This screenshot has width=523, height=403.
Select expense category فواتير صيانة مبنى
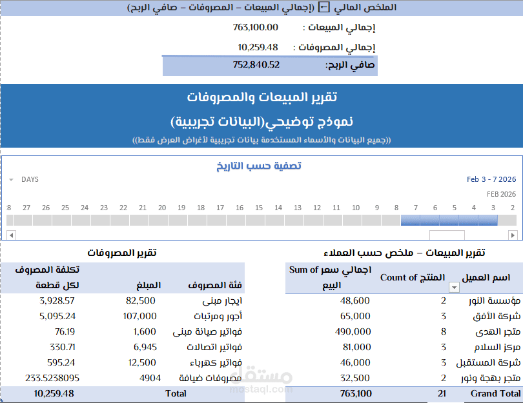coord(207,332)
